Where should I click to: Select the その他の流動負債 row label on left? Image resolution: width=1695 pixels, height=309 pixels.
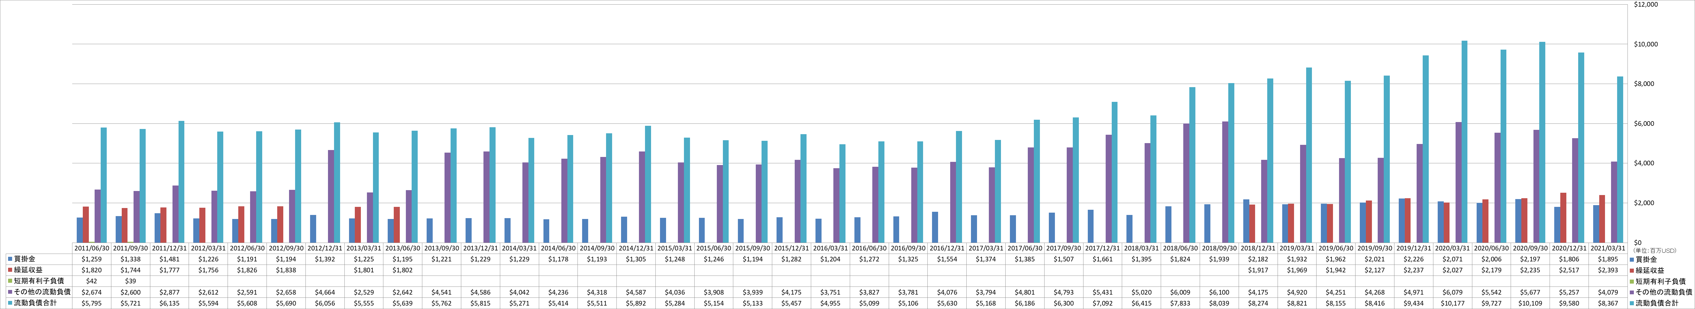pos(42,292)
